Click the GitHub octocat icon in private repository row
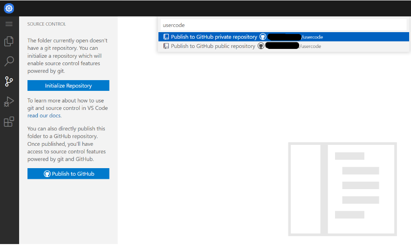 click(x=263, y=37)
